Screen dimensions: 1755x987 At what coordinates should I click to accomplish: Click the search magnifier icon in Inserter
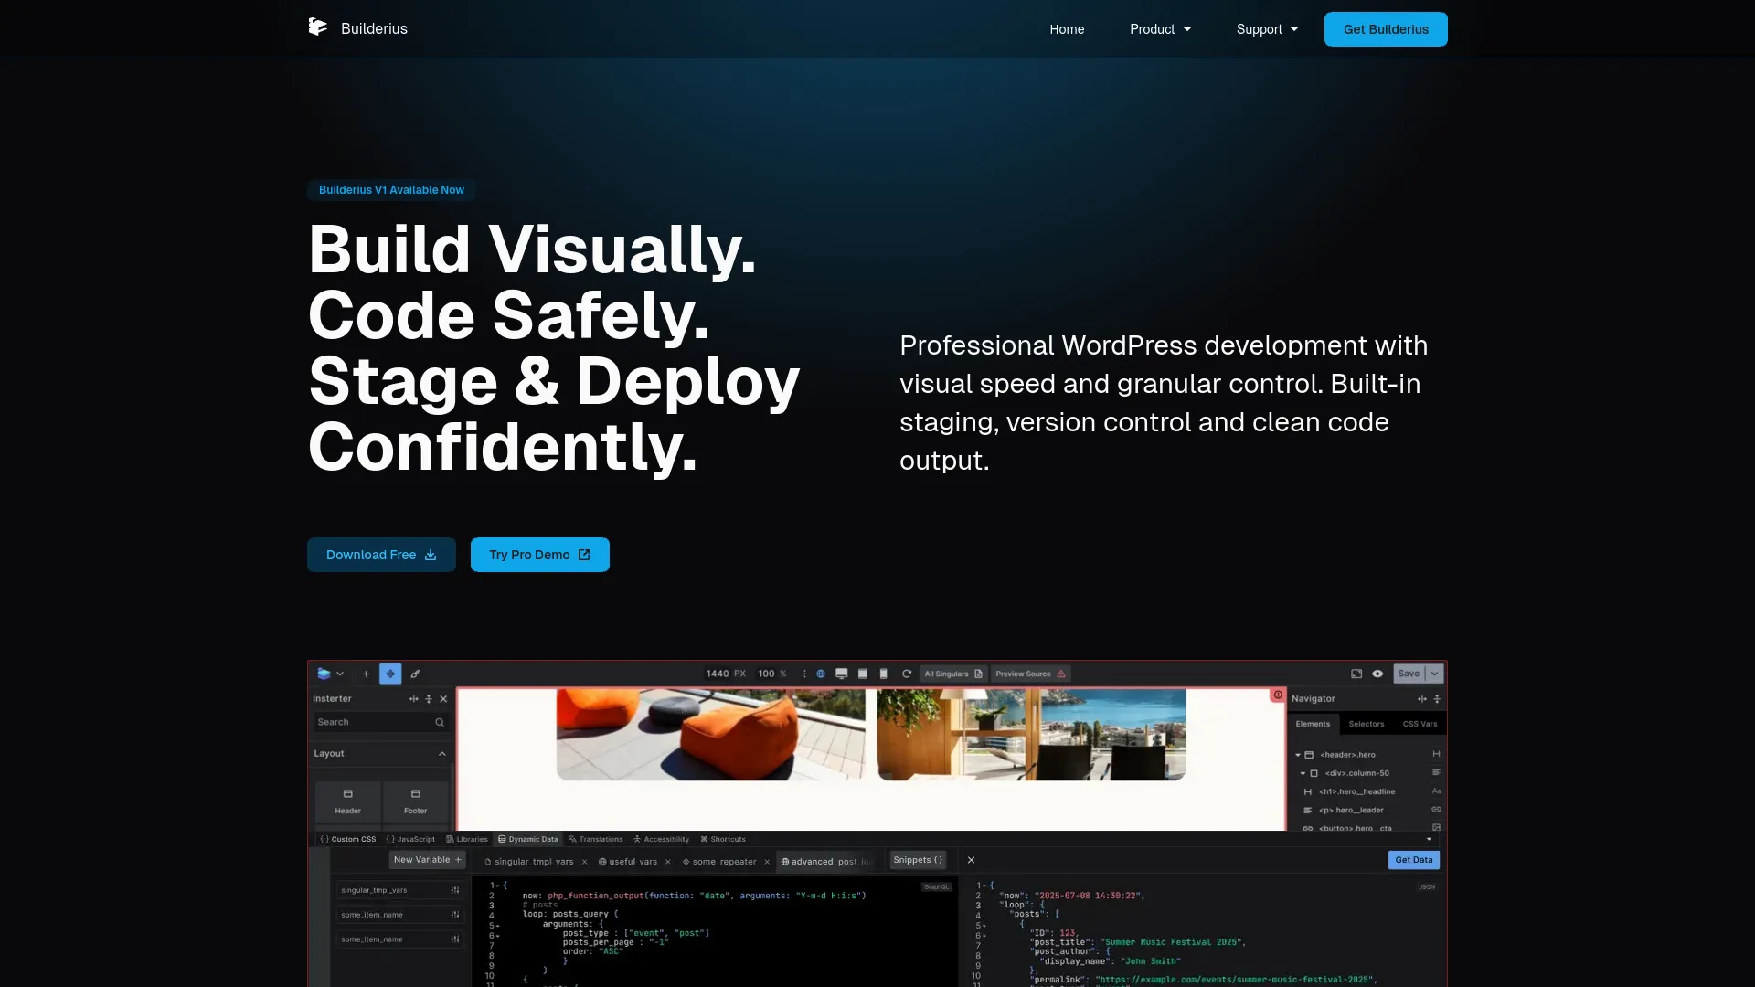pos(440,722)
